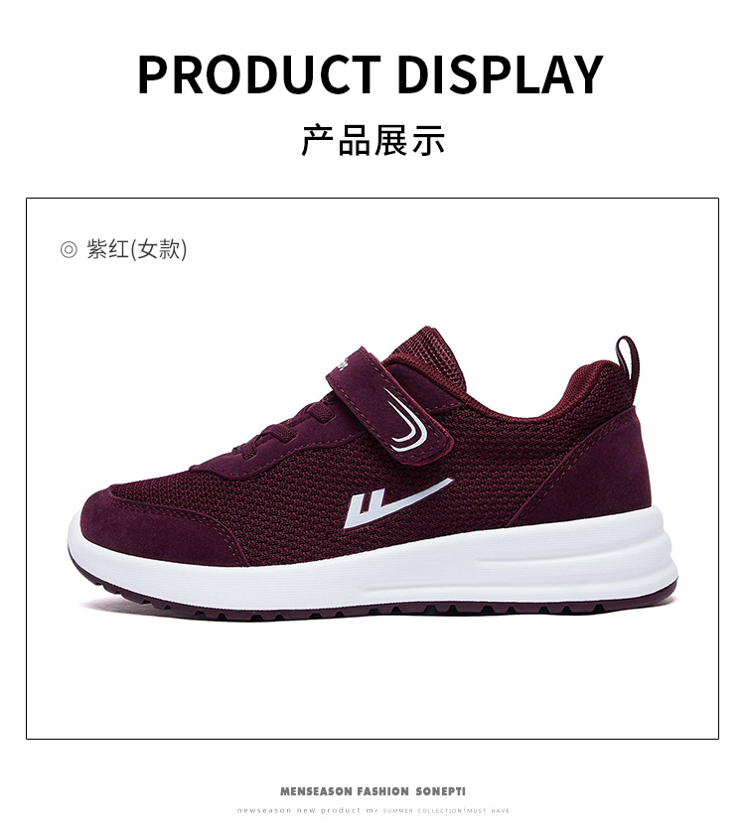
Task: Click the 产品展示 subtitle
Action: 373,141
